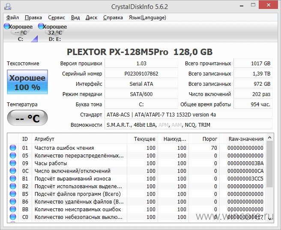The height and width of the screenshot is (230, 281).
Task: Click the transfer mode field SATA/600
Action: (x=141, y=94)
